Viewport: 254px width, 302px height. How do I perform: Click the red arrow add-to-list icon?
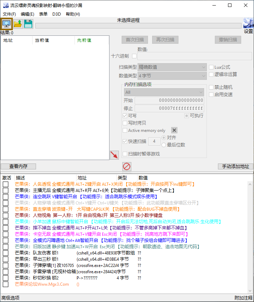pyautogui.click(x=114, y=155)
